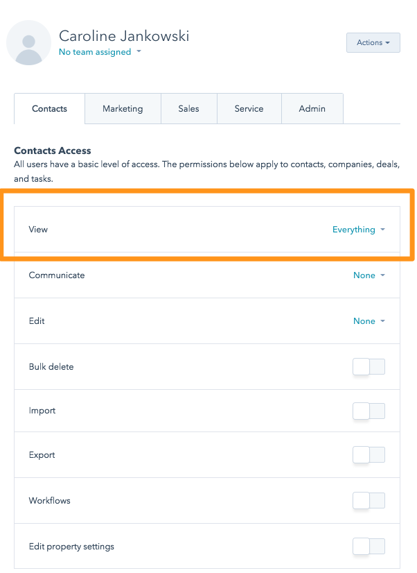Click the View permission row label
The height and width of the screenshot is (573, 417).
pos(38,230)
